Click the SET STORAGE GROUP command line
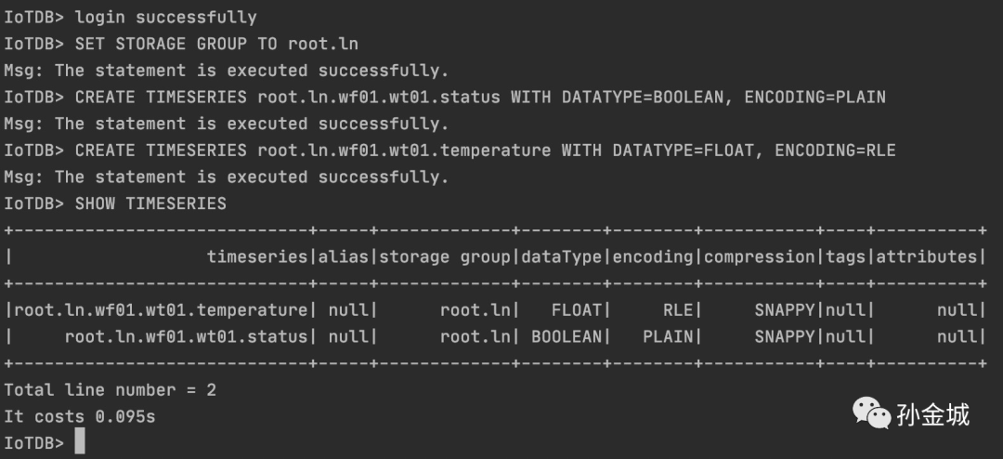Viewport: 1003px width, 459px height. click(x=215, y=44)
